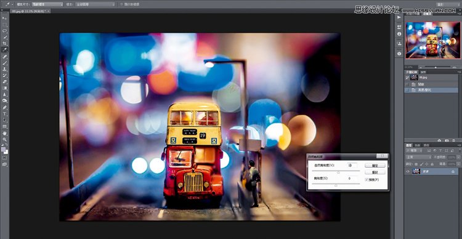462x239 pixels.
Task: Open the Info panel icon
Action: (399, 34)
